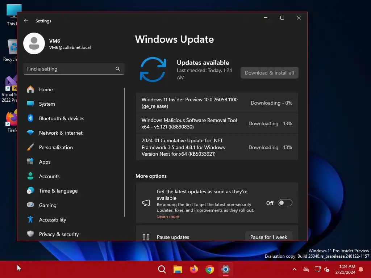Image resolution: width=371 pixels, height=278 pixels.
Task: Open Time & language settings
Action: pos(73,191)
